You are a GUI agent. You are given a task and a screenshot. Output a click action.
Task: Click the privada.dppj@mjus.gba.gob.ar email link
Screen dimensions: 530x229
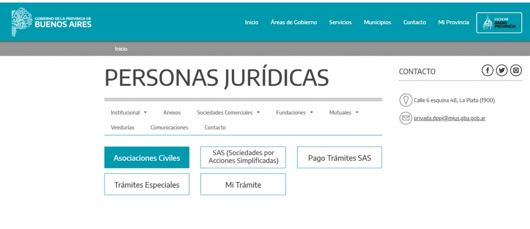(450, 118)
